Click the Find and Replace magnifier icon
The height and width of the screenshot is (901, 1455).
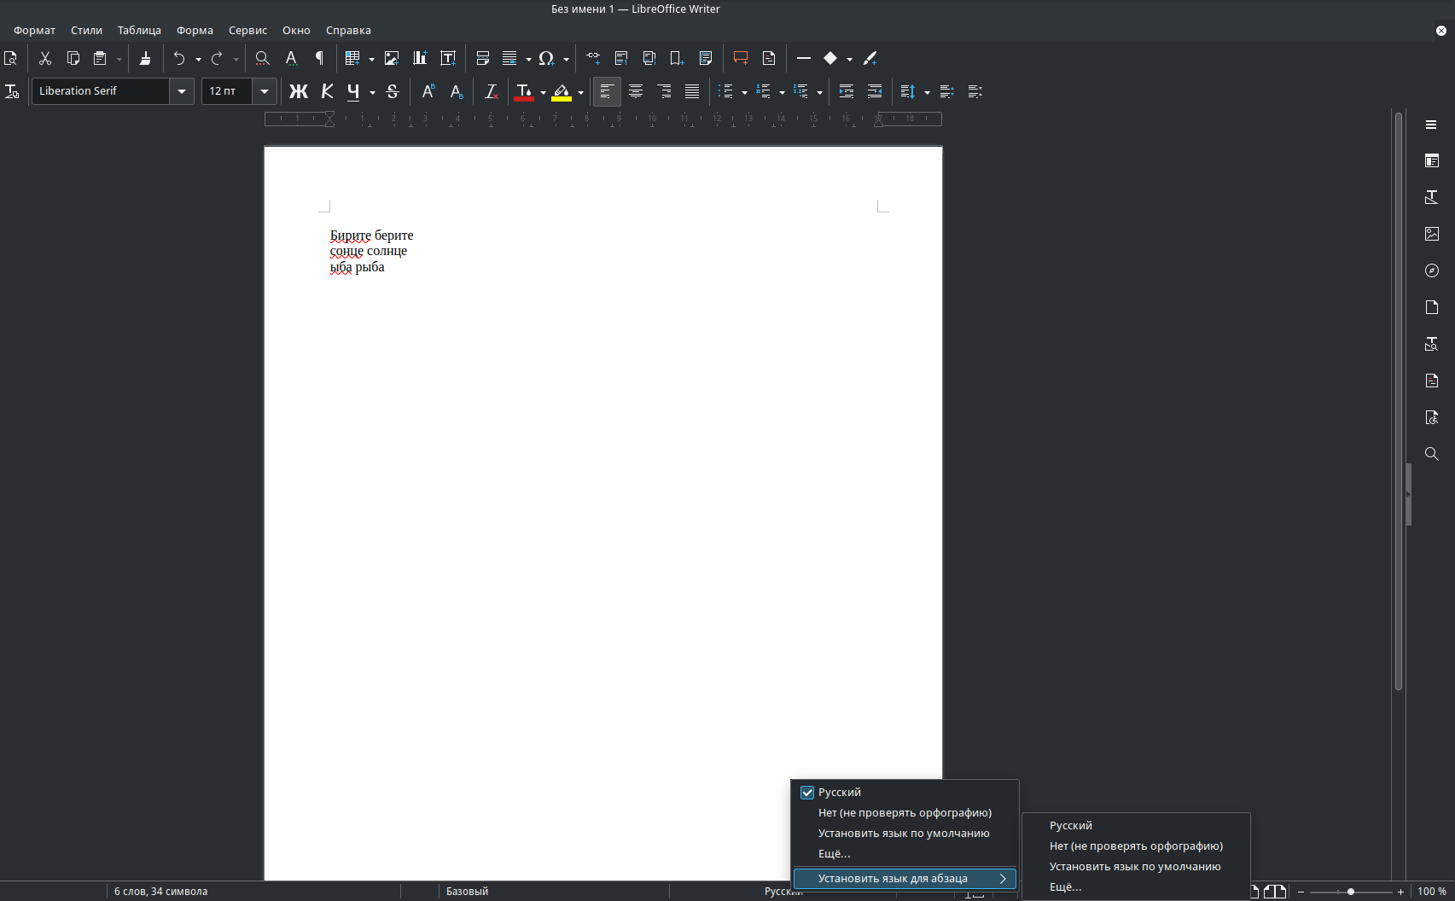point(262,58)
